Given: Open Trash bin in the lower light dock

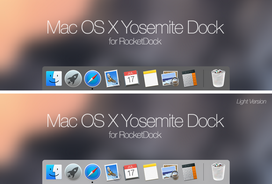Looking at the screenshot, I should (218, 172).
